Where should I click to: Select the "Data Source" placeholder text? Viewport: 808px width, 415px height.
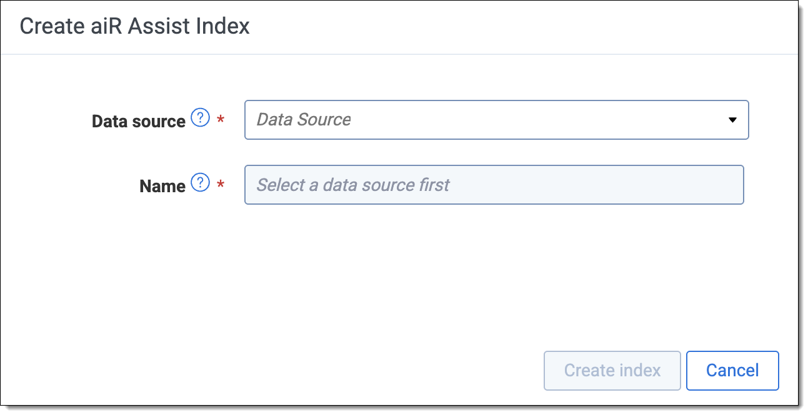304,119
